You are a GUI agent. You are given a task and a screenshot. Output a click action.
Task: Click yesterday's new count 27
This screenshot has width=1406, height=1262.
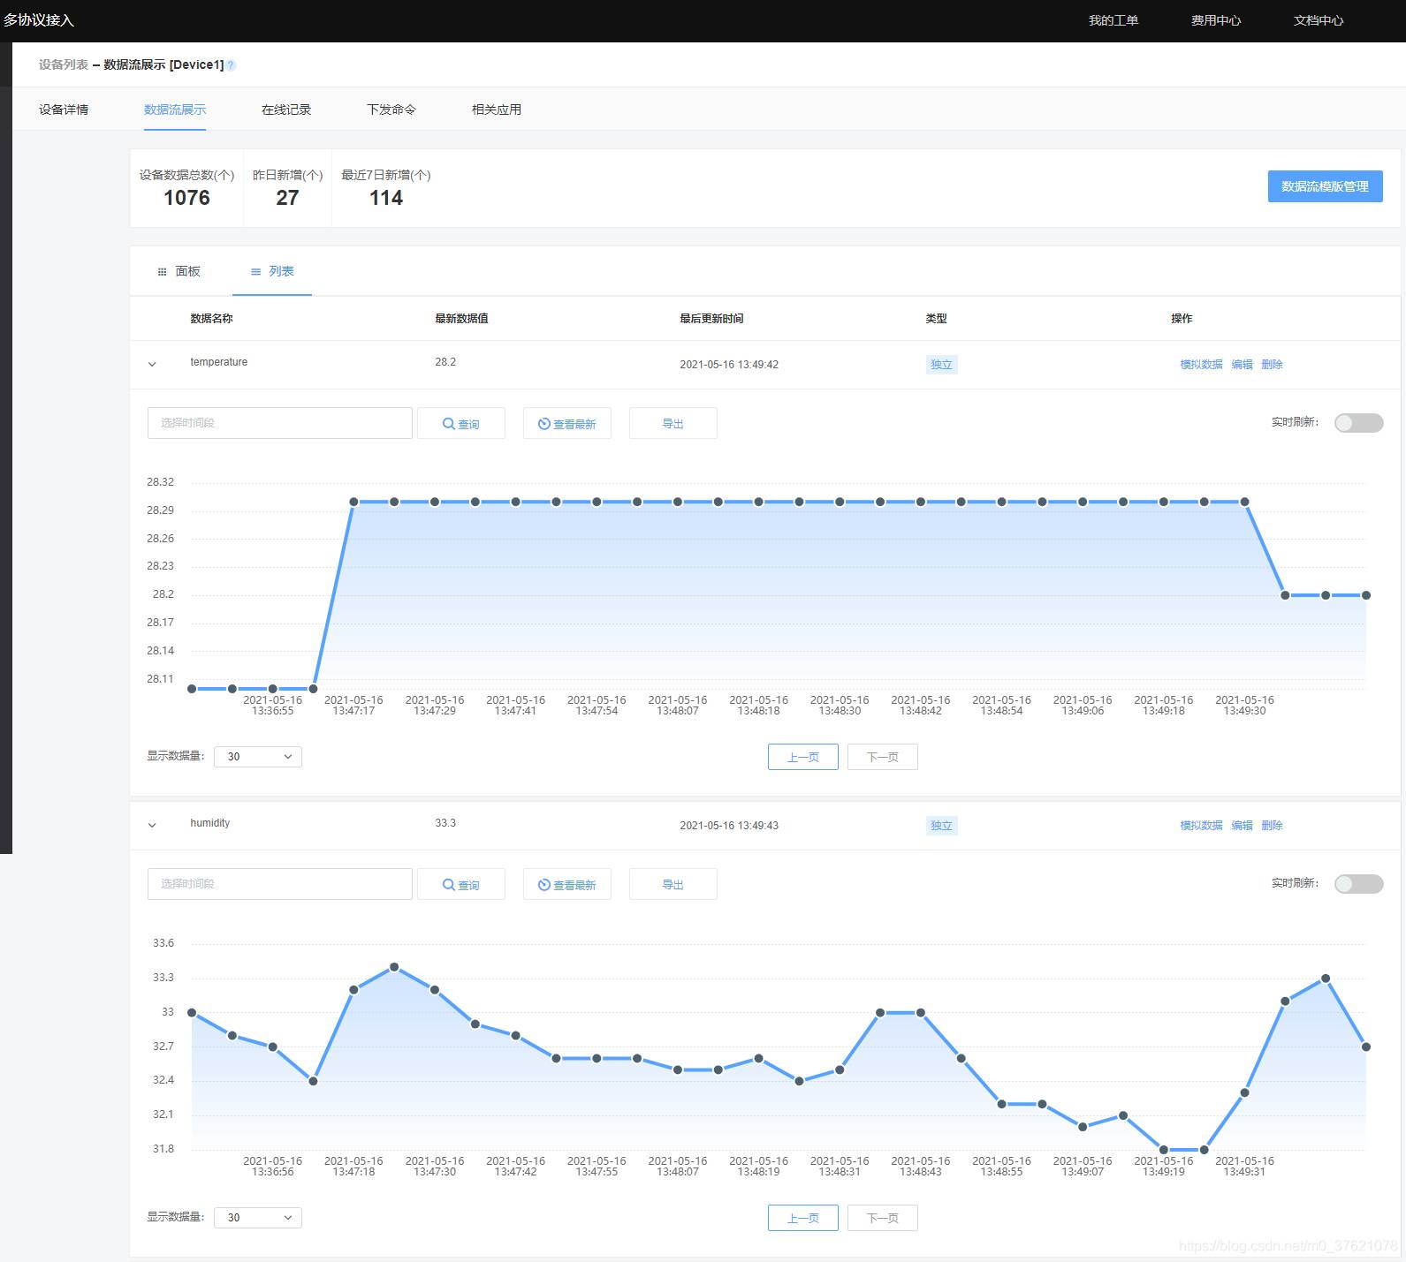click(x=287, y=198)
